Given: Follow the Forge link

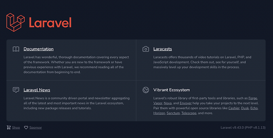Looking at the screenshot, I should pyautogui.click(x=253, y=98).
